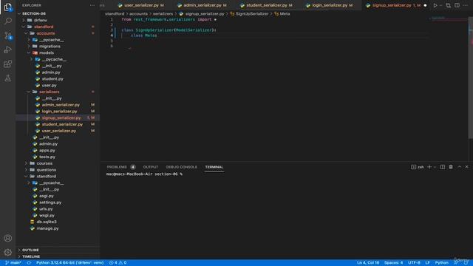Run Python file with play button
Screen dimensions: 473x266
click(x=435, y=5)
